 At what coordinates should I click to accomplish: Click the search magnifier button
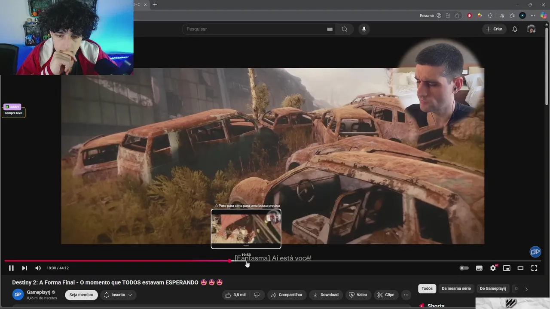tap(345, 29)
